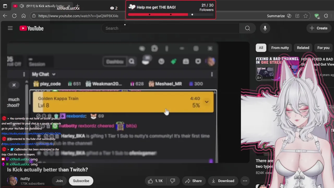Submit search with magnifier button
This screenshot has height=188, width=334.
click(247, 28)
